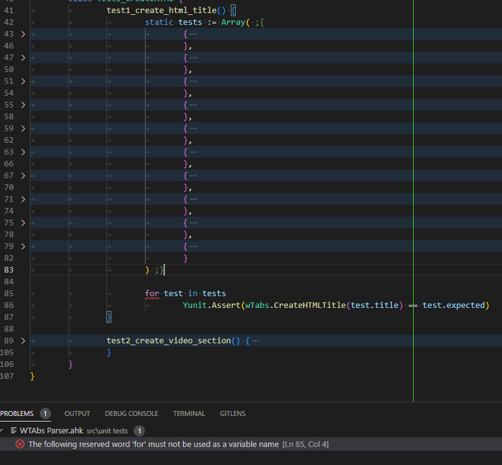Screen dimensions: 502x465
Task: Click the error count badge on the PROBLEMS tab
Action: click(44, 413)
